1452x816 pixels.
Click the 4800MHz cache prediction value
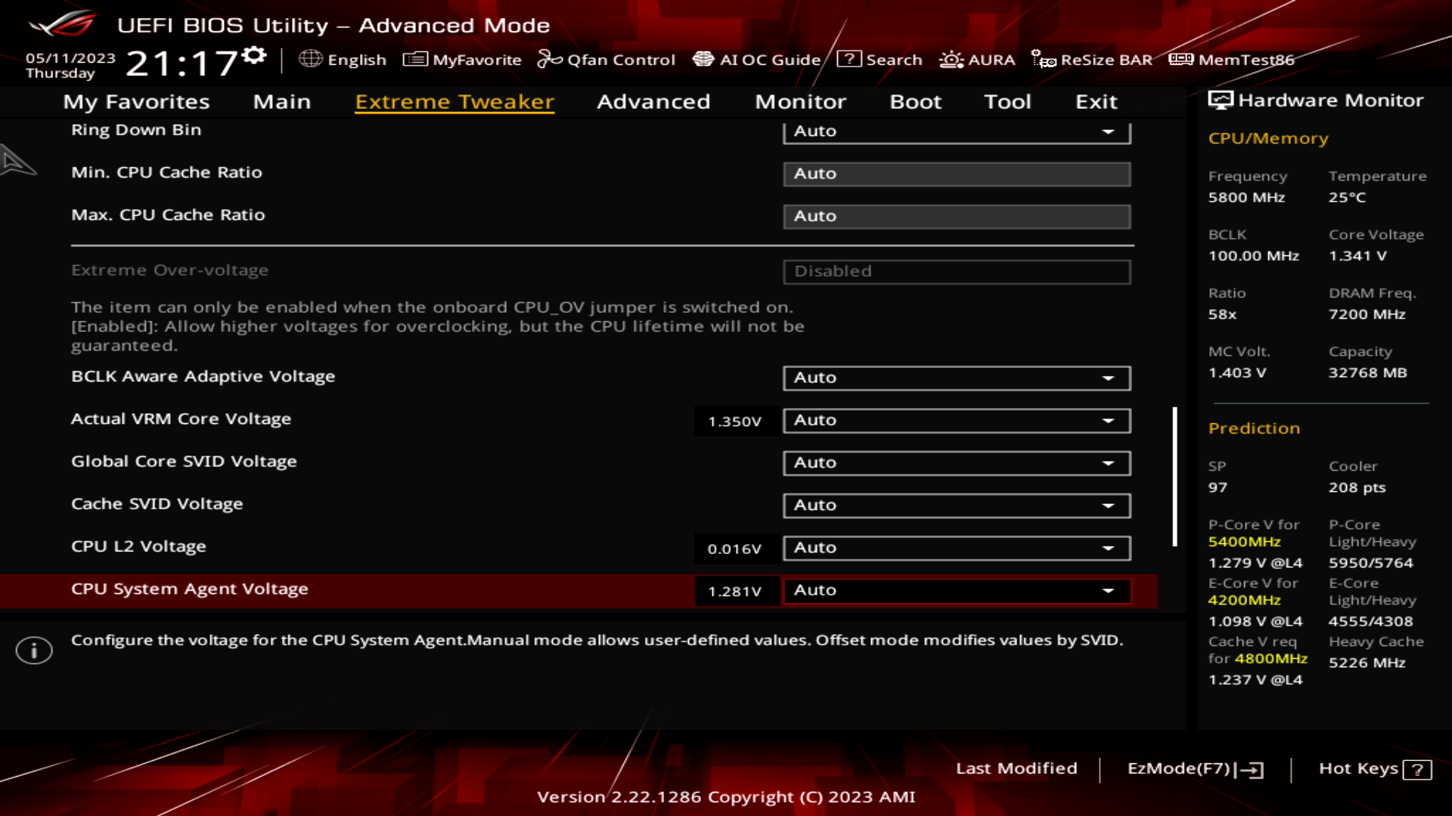click(1270, 658)
